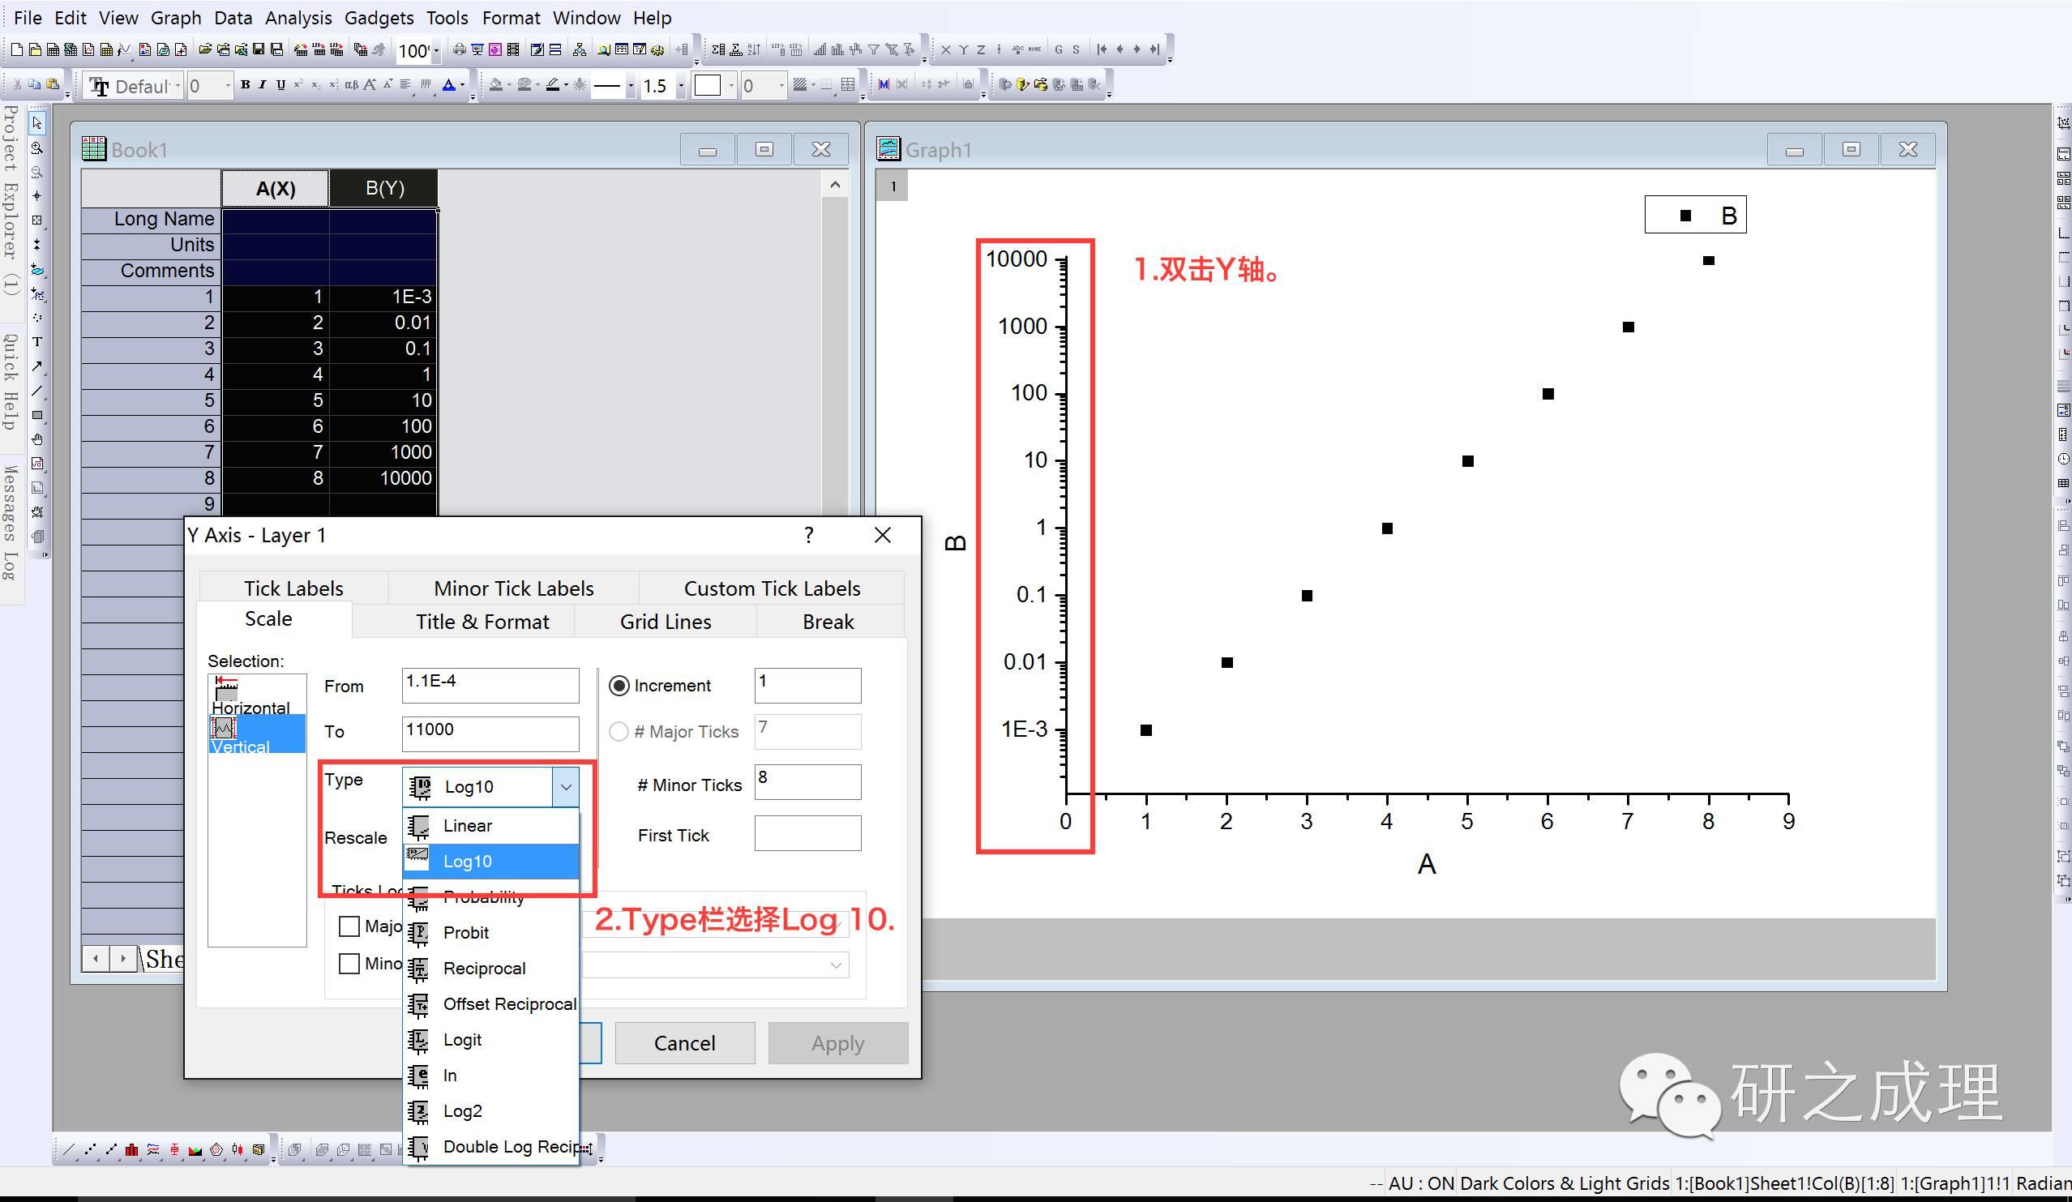Select Log10 from the Type dropdown
The image size is (2072, 1202).
click(x=492, y=860)
